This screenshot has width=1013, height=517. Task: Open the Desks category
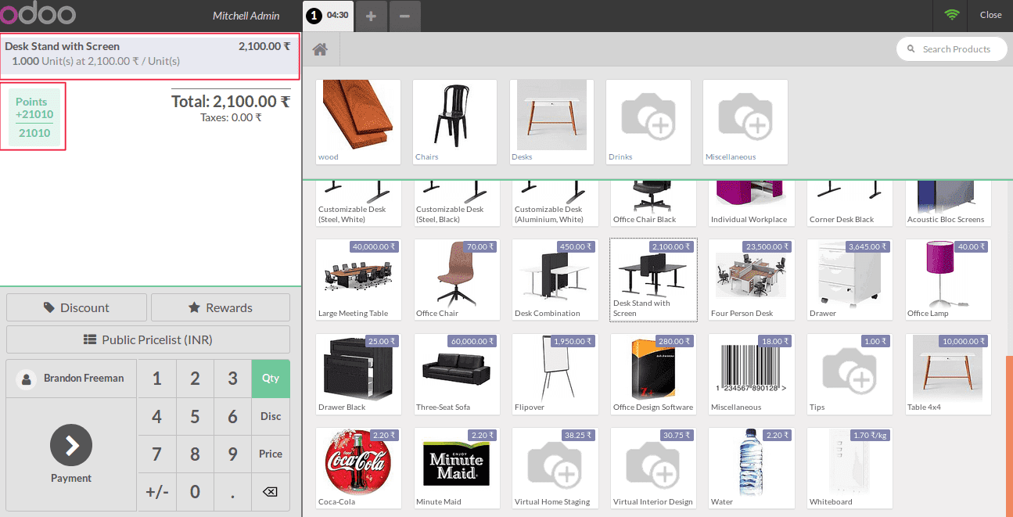coord(551,122)
